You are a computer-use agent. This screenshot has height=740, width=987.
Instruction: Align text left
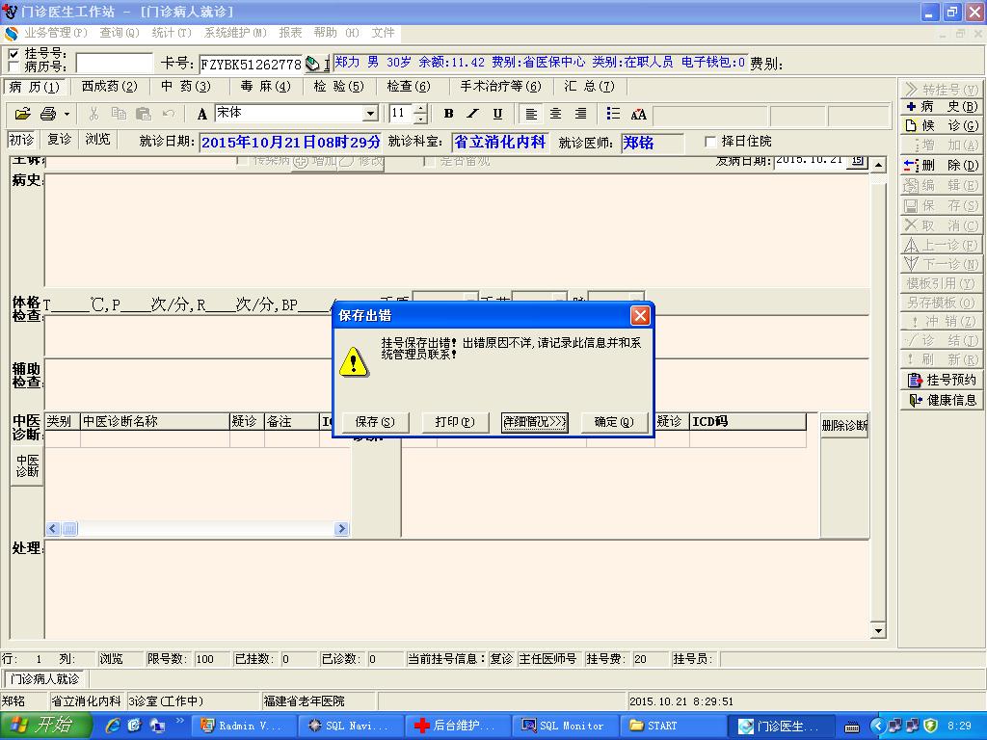(x=531, y=114)
